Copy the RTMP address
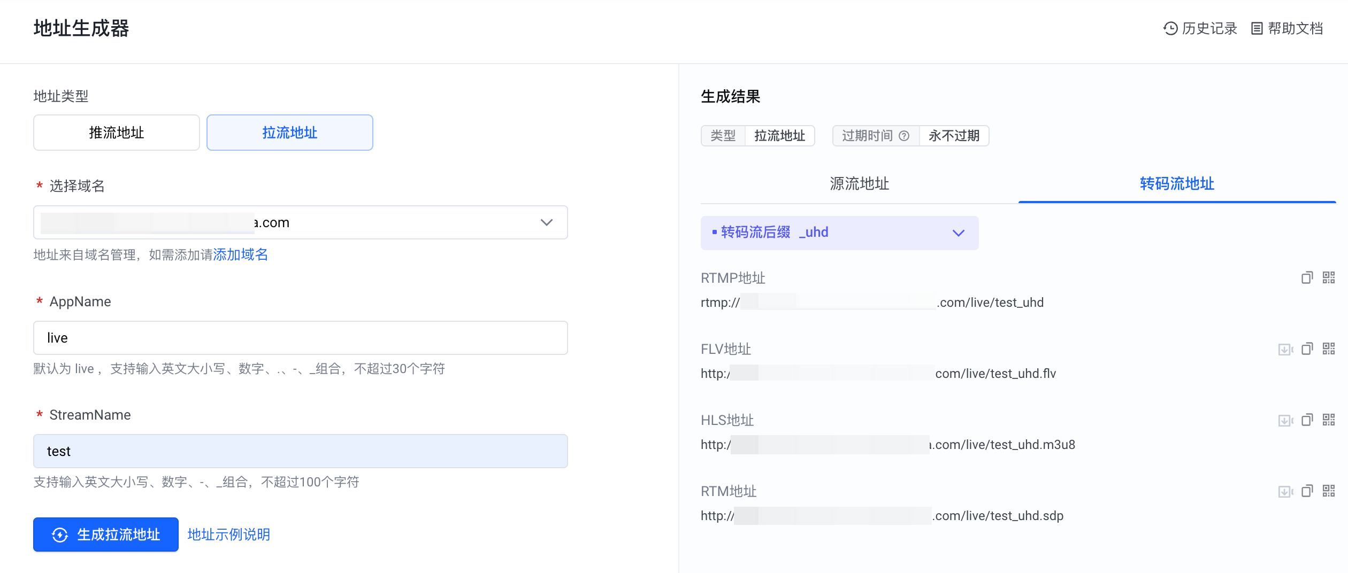 pyautogui.click(x=1307, y=277)
